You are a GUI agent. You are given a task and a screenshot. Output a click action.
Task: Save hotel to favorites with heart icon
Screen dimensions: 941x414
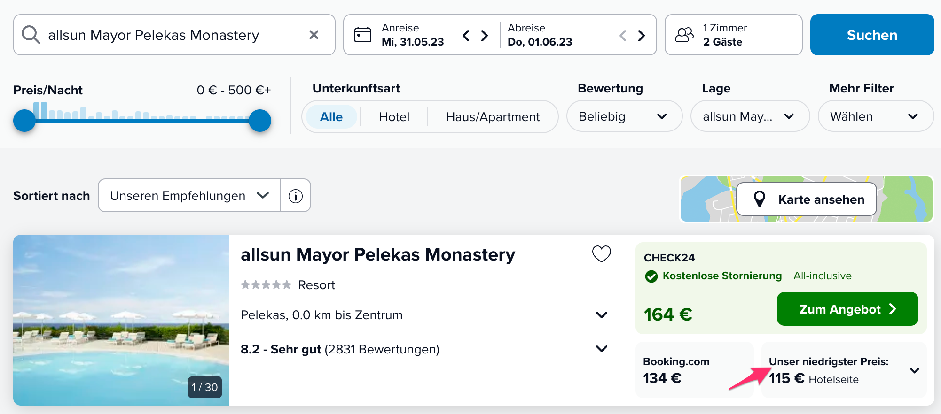[601, 254]
